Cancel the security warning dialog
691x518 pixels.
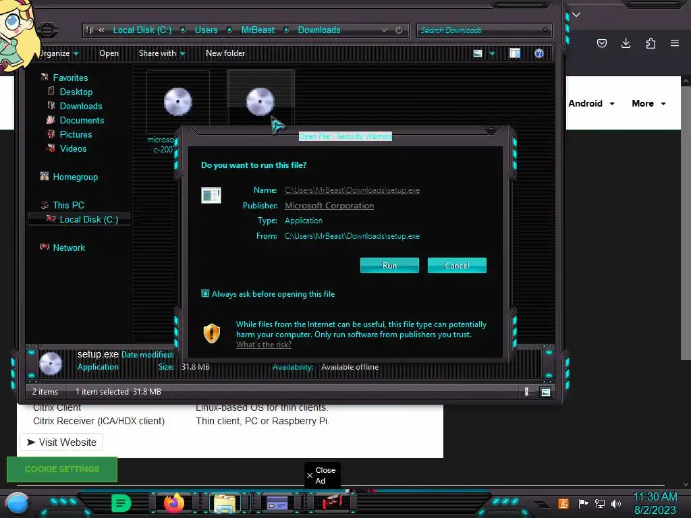[457, 266]
